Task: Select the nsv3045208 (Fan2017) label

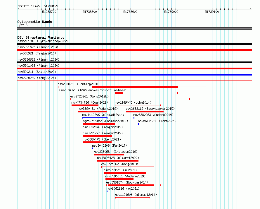Action: click(x=110, y=145)
